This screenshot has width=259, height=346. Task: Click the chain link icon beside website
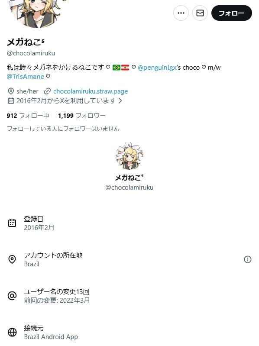tap(47, 91)
